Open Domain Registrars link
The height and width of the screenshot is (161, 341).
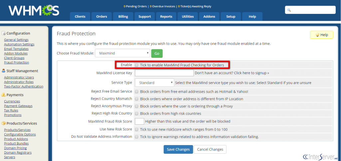(18, 153)
